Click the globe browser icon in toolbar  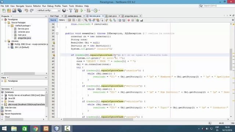[x=64, y=10]
